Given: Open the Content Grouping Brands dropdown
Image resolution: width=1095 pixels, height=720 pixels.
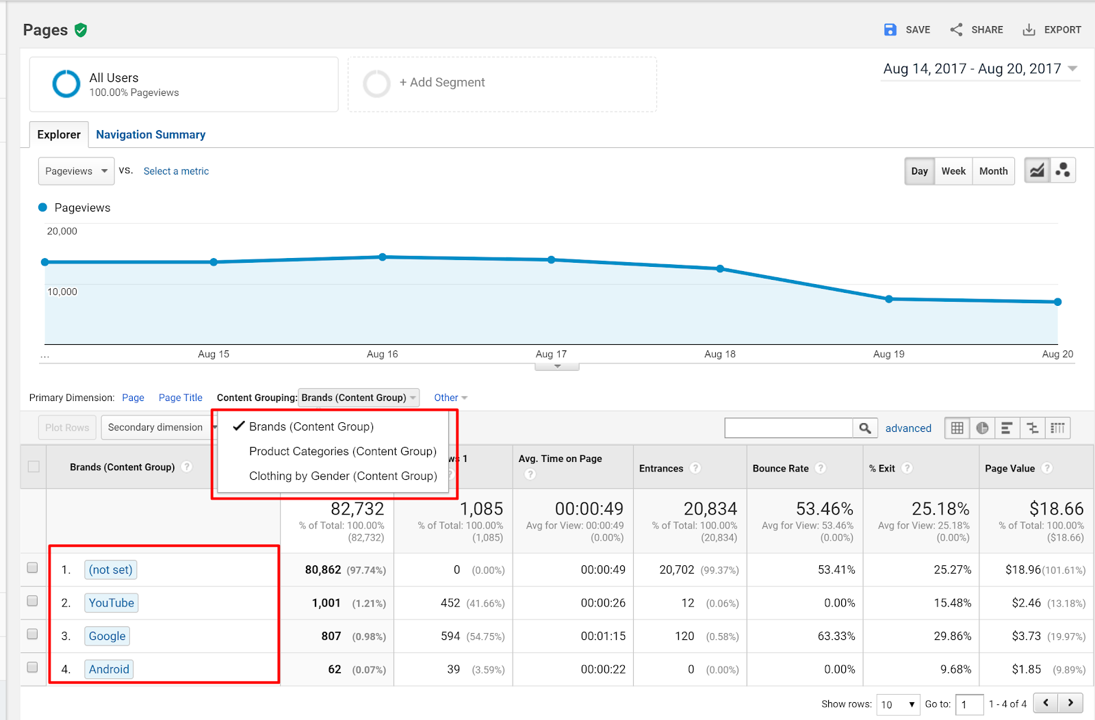Looking at the screenshot, I should [359, 398].
